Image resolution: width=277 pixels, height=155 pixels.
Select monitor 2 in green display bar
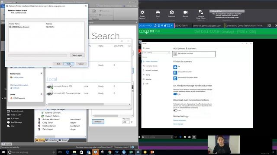pyautogui.click(x=146, y=31)
